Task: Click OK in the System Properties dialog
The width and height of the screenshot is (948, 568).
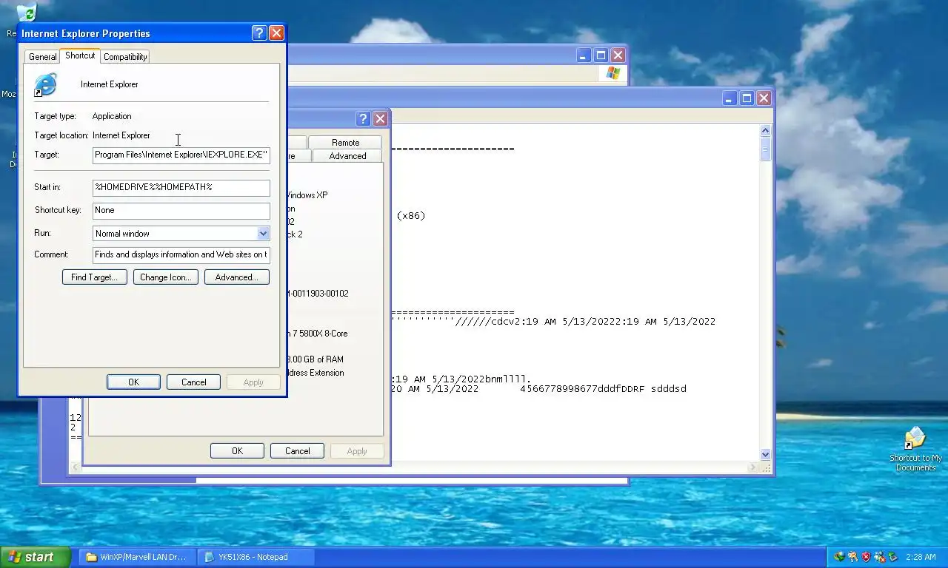Action: point(237,451)
